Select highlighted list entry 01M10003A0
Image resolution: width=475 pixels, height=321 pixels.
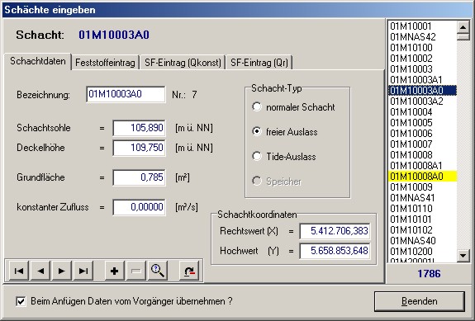422,91
